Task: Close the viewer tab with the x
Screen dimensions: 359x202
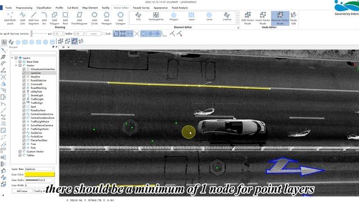Action: (x=68, y=47)
